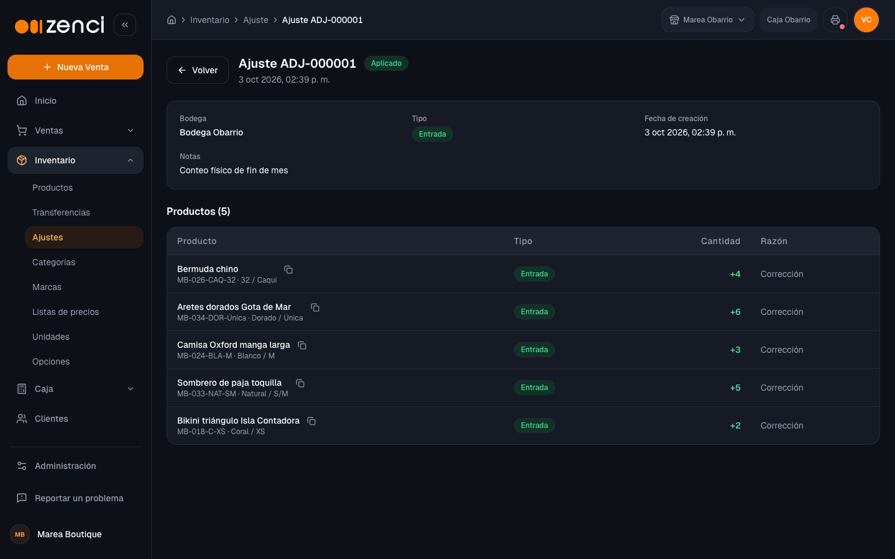
Task: Click the Caja Obarrio button
Action: (x=788, y=20)
